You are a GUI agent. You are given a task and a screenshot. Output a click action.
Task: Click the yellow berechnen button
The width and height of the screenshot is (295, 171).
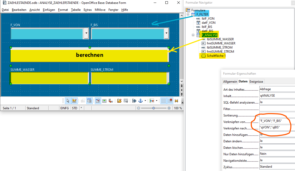(x=89, y=55)
